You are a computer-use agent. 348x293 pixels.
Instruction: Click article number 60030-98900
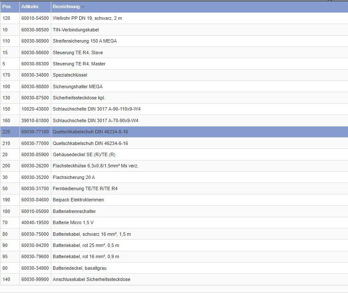(x=35, y=41)
